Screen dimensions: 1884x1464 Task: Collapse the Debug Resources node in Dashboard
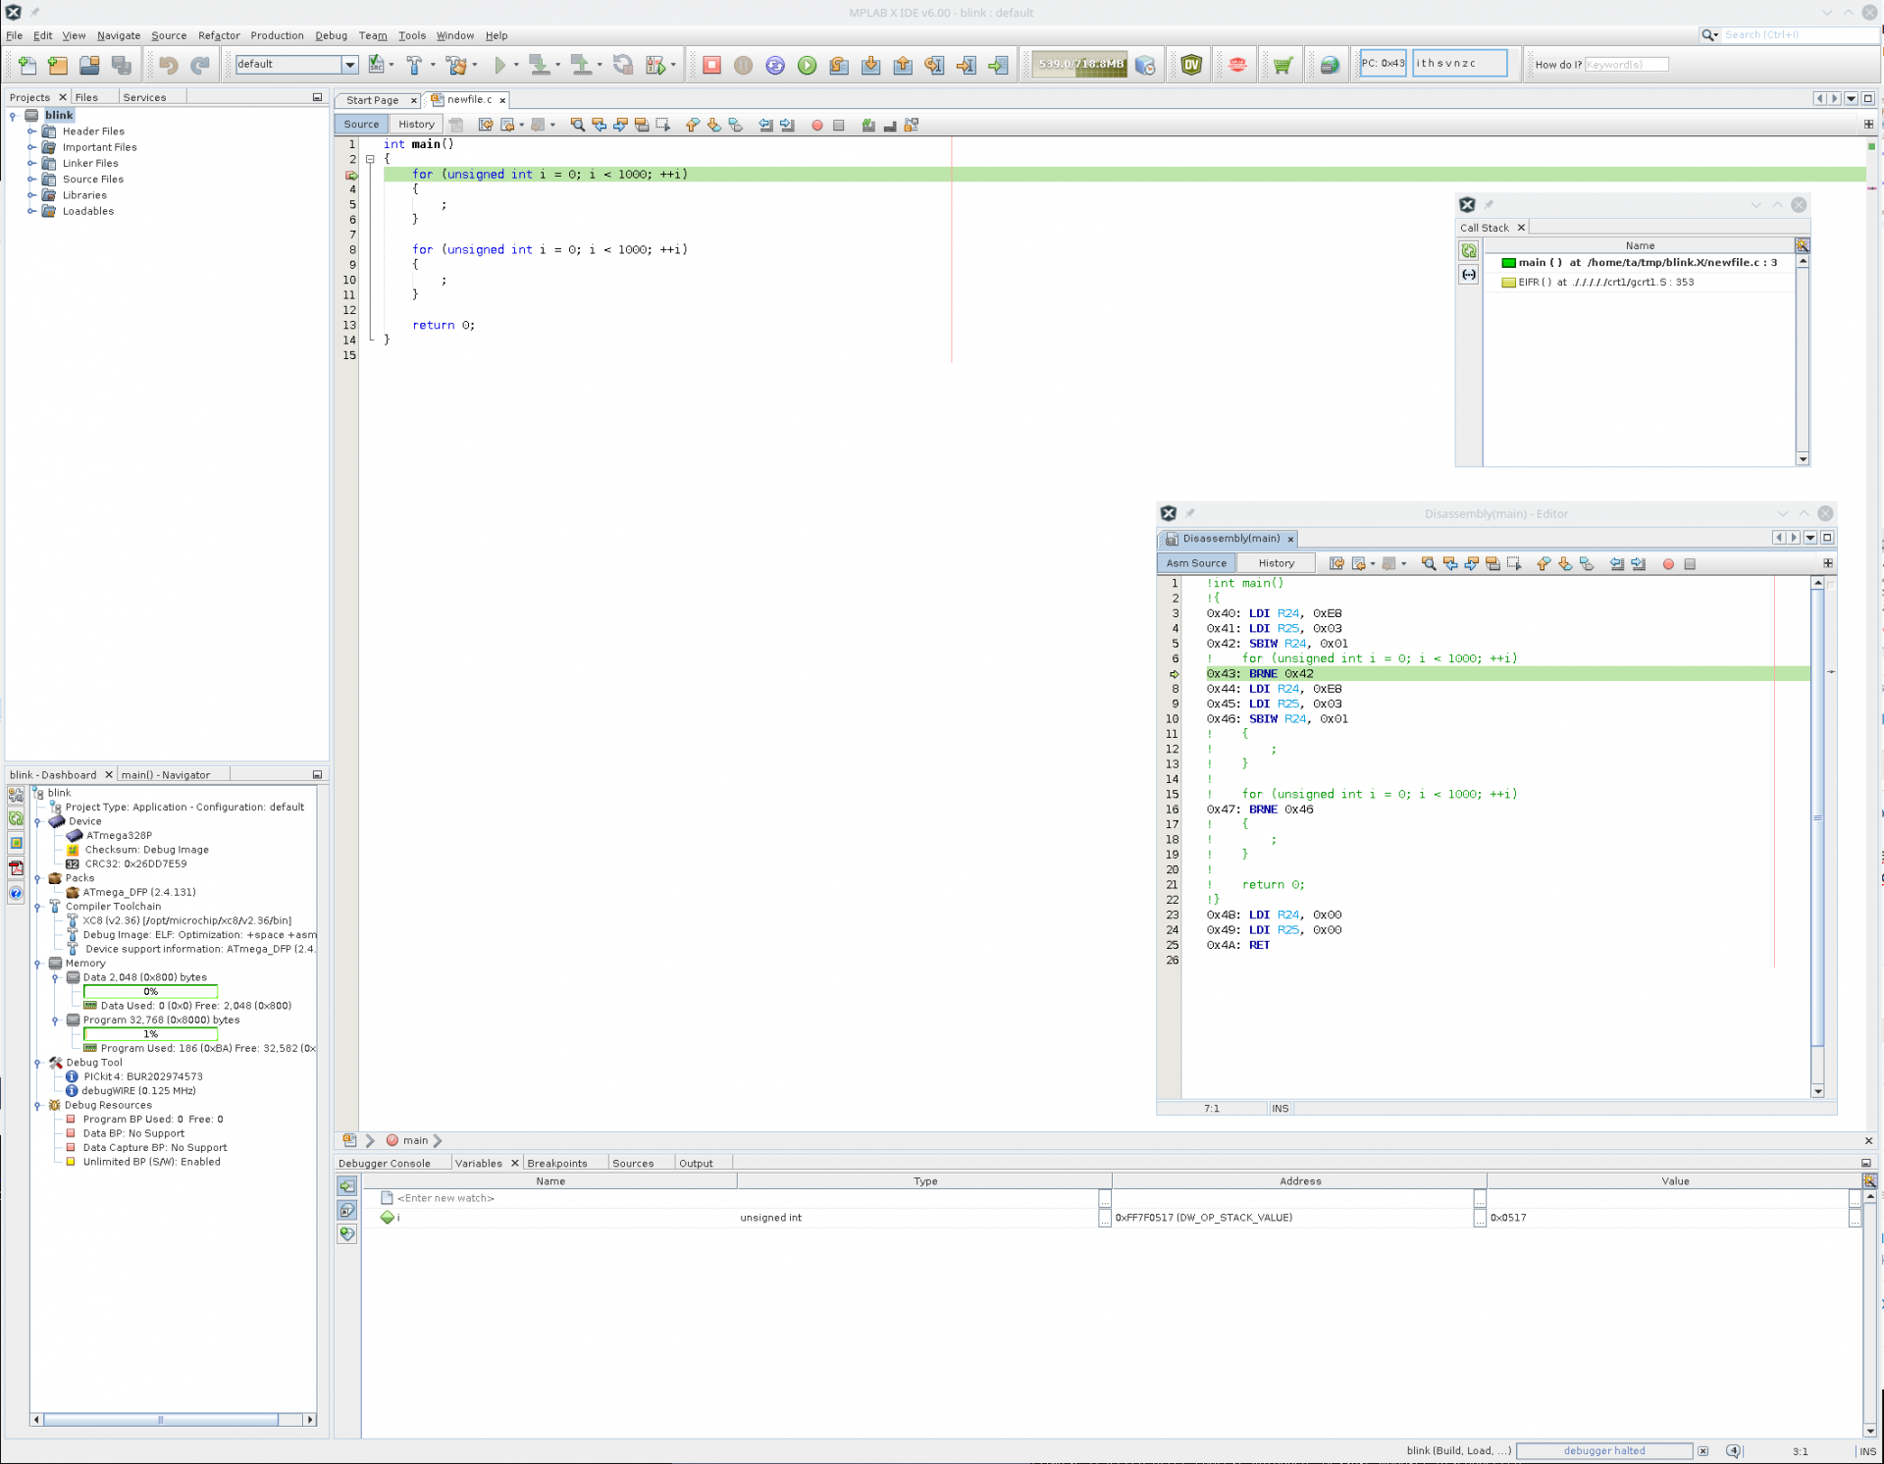37,1106
